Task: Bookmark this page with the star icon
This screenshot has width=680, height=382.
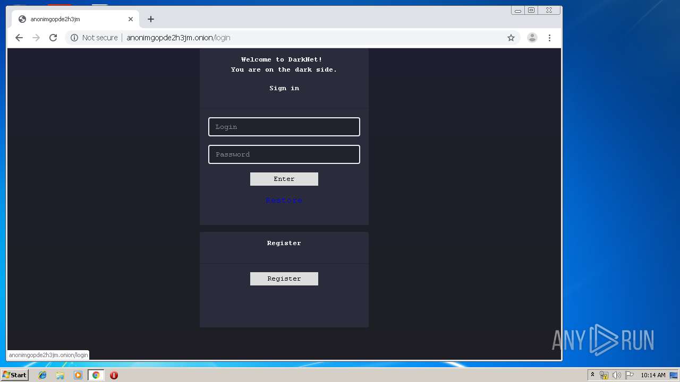Action: coord(511,38)
